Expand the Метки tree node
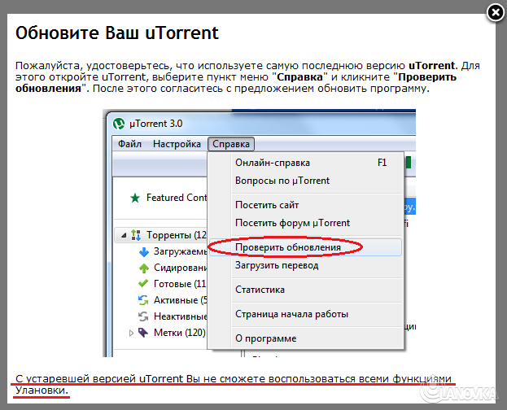This screenshot has width=507, height=410. click(131, 333)
